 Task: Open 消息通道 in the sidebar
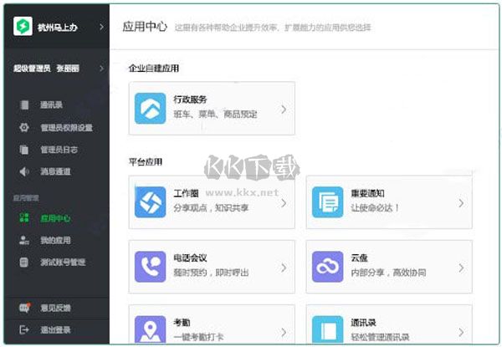pyautogui.click(x=55, y=171)
